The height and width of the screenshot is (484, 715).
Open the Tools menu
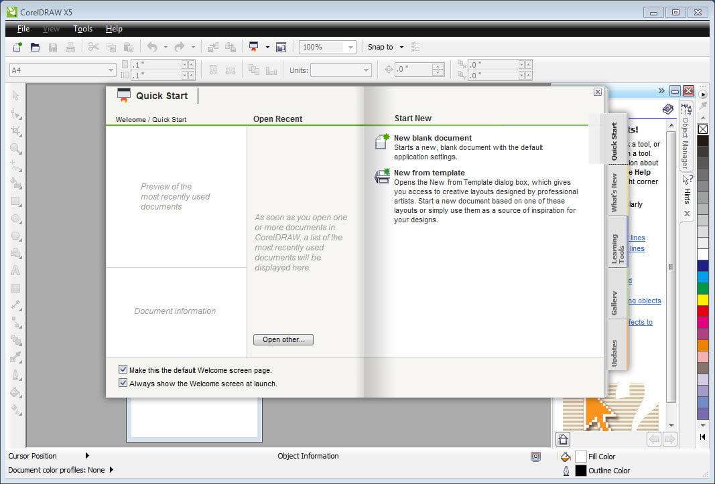(82, 29)
